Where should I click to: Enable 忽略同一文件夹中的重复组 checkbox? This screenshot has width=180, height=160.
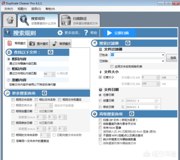click(13, 141)
